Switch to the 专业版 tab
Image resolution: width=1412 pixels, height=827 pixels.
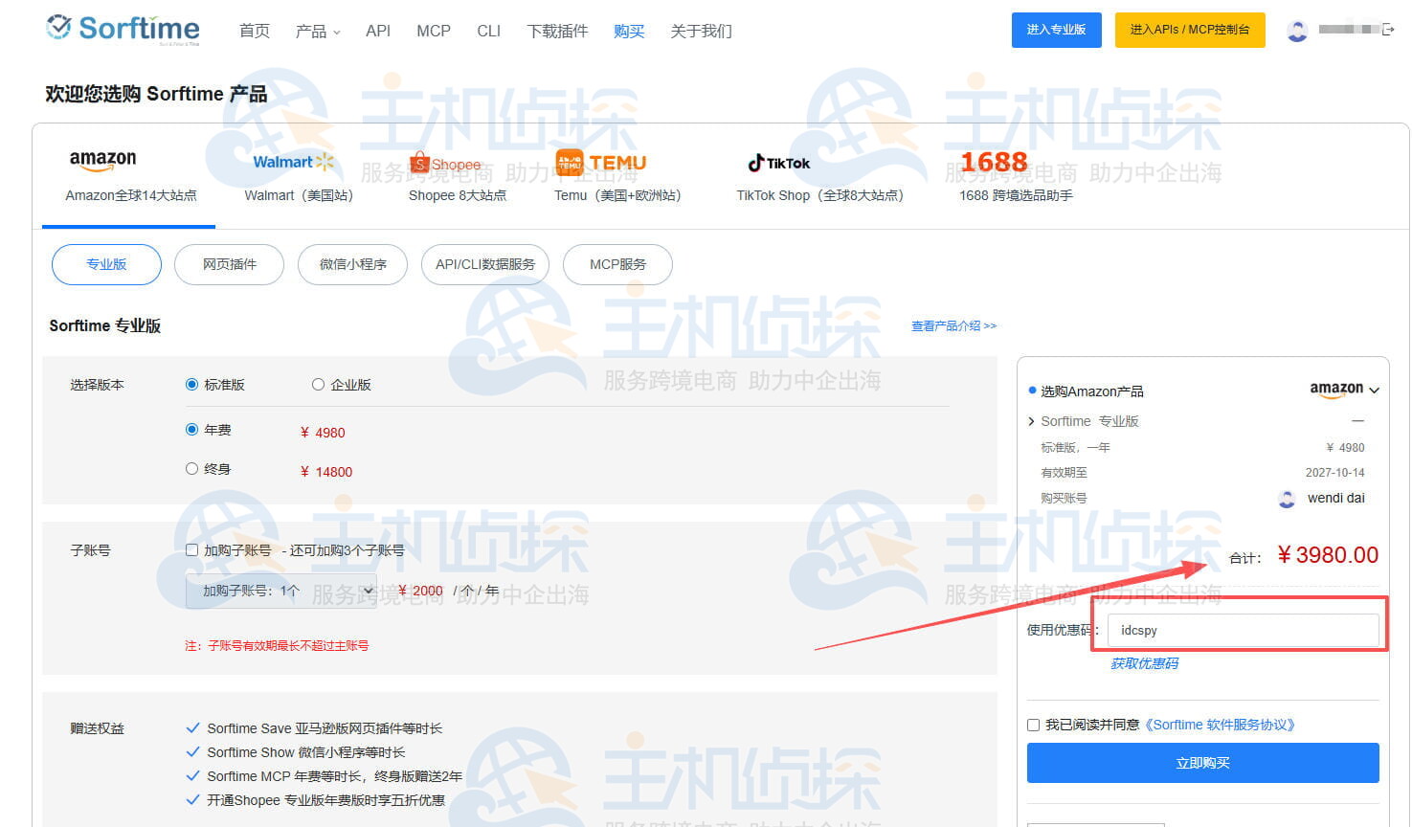pyautogui.click(x=106, y=264)
